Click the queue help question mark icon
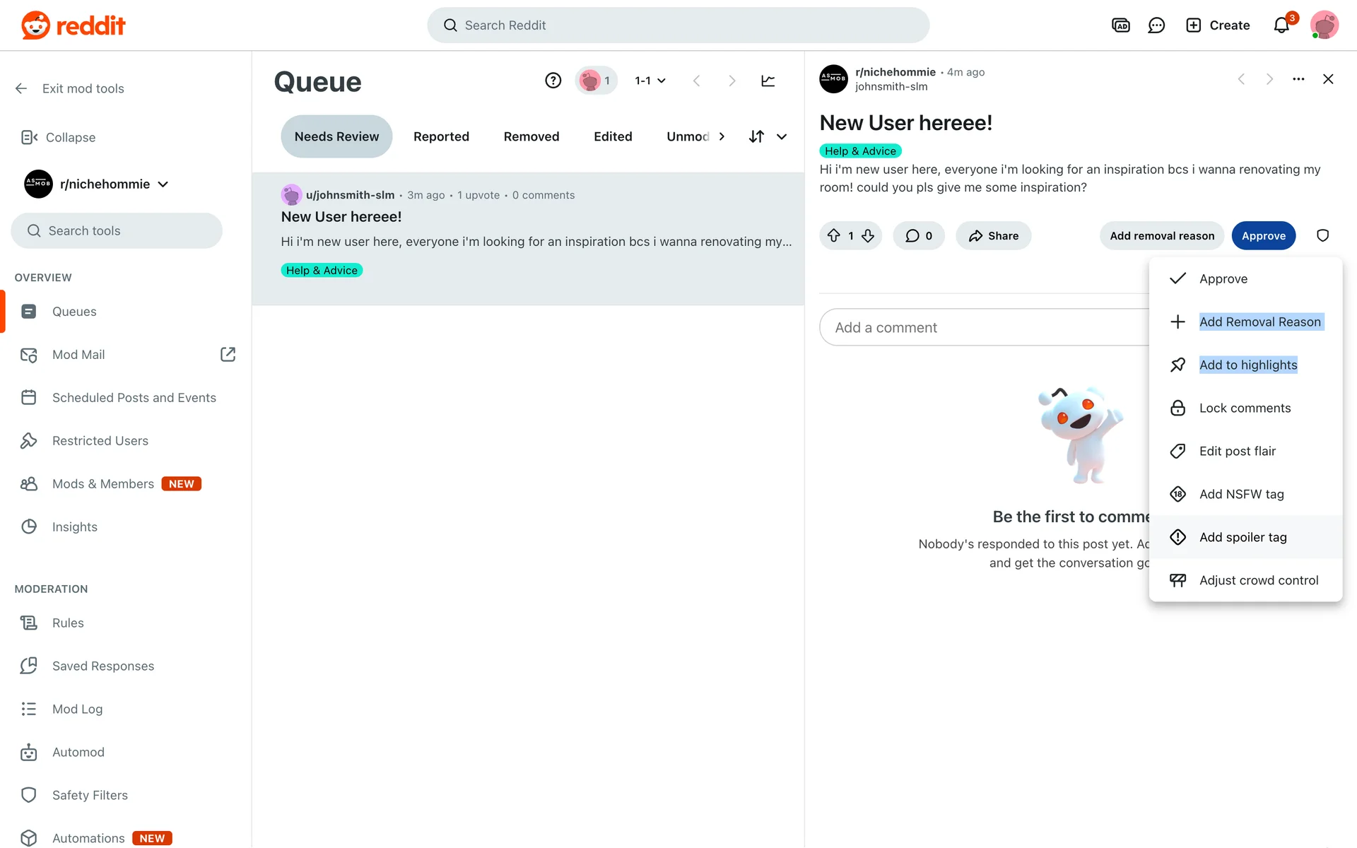 (553, 81)
